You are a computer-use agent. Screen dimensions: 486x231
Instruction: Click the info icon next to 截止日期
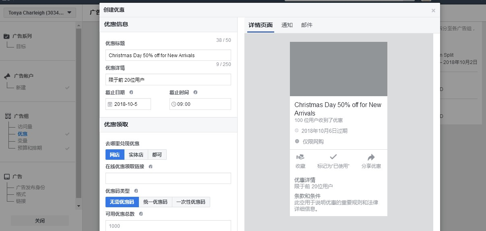[x=131, y=92]
